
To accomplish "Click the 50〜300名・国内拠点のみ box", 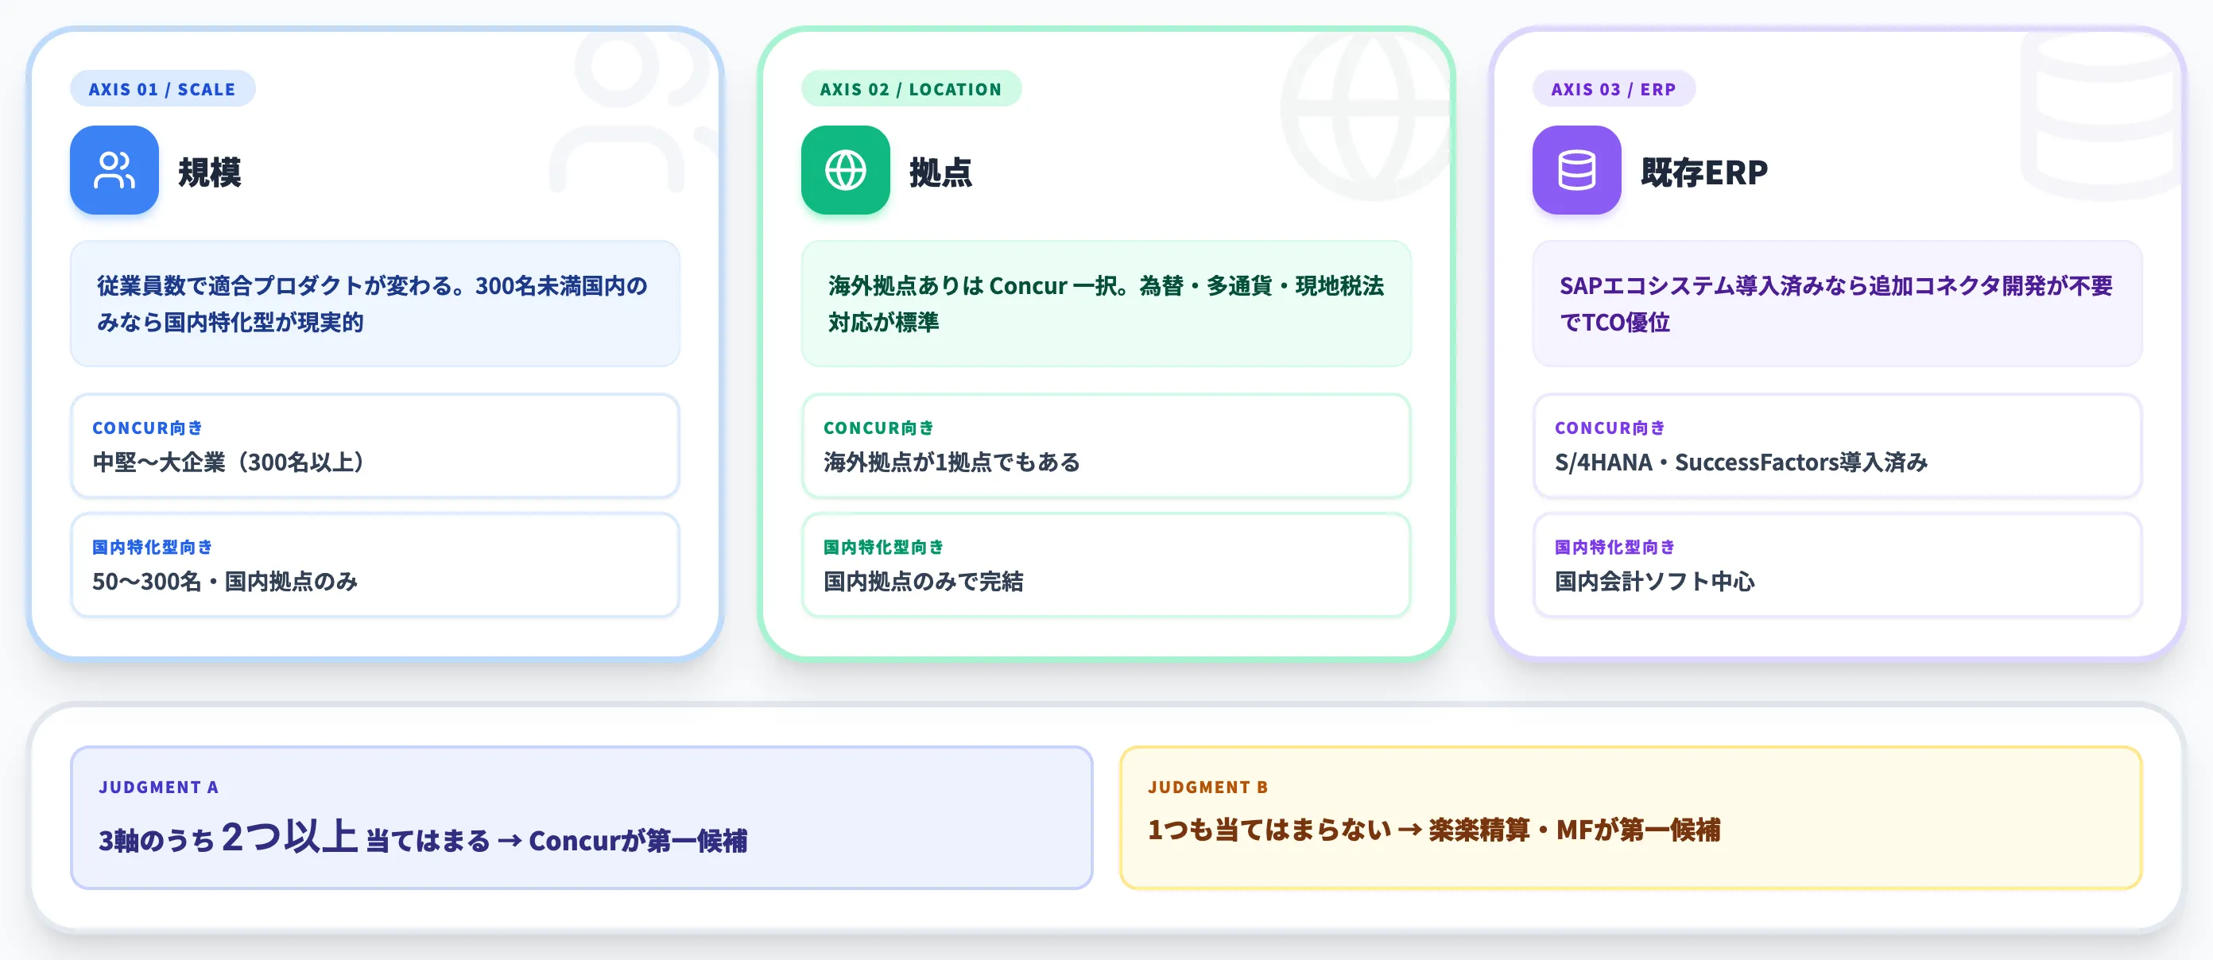I will click(x=375, y=566).
